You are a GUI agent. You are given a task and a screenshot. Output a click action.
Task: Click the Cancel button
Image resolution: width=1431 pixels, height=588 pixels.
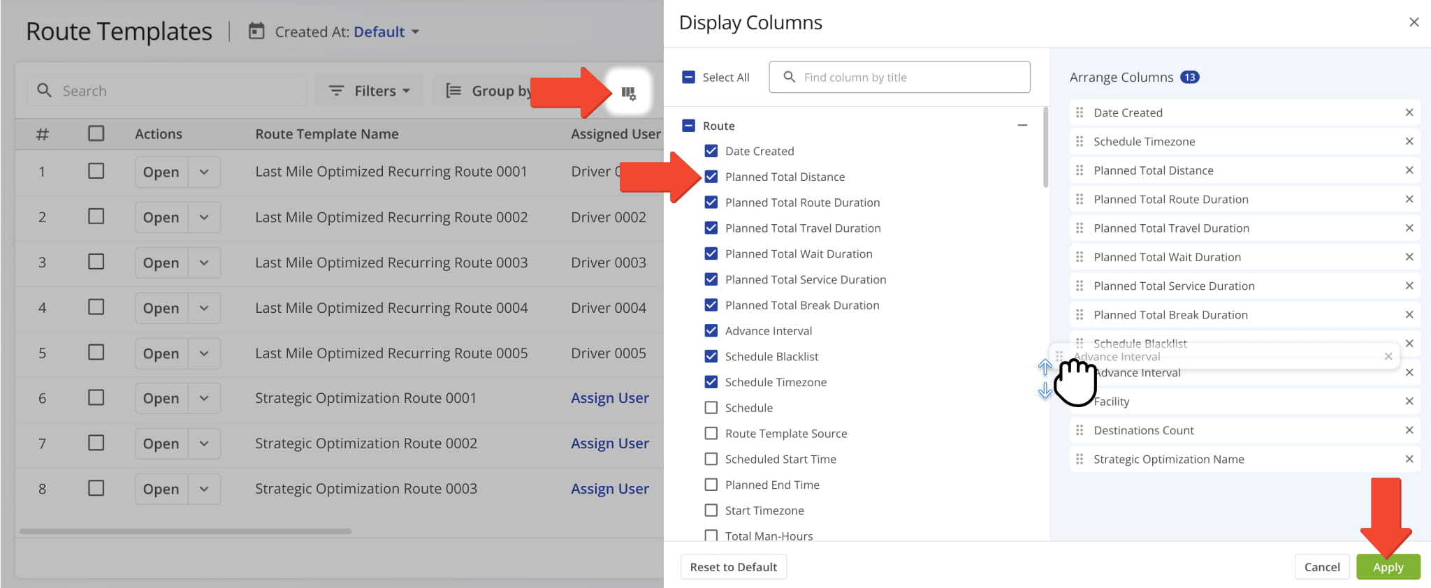pos(1322,567)
